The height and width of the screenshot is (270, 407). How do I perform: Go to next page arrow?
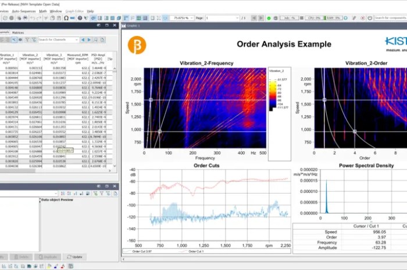point(261,18)
